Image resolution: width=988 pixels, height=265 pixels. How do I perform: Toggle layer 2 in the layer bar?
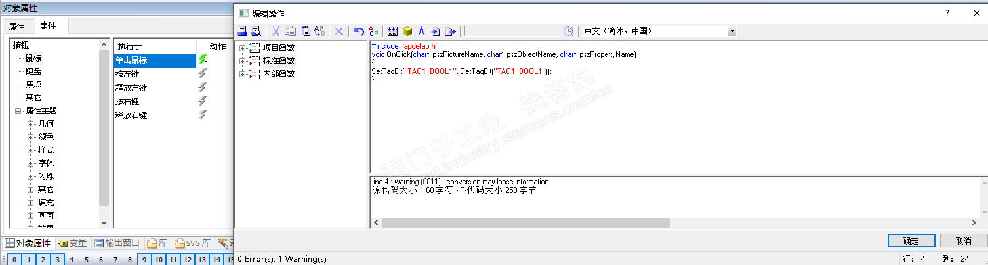[x=43, y=260]
